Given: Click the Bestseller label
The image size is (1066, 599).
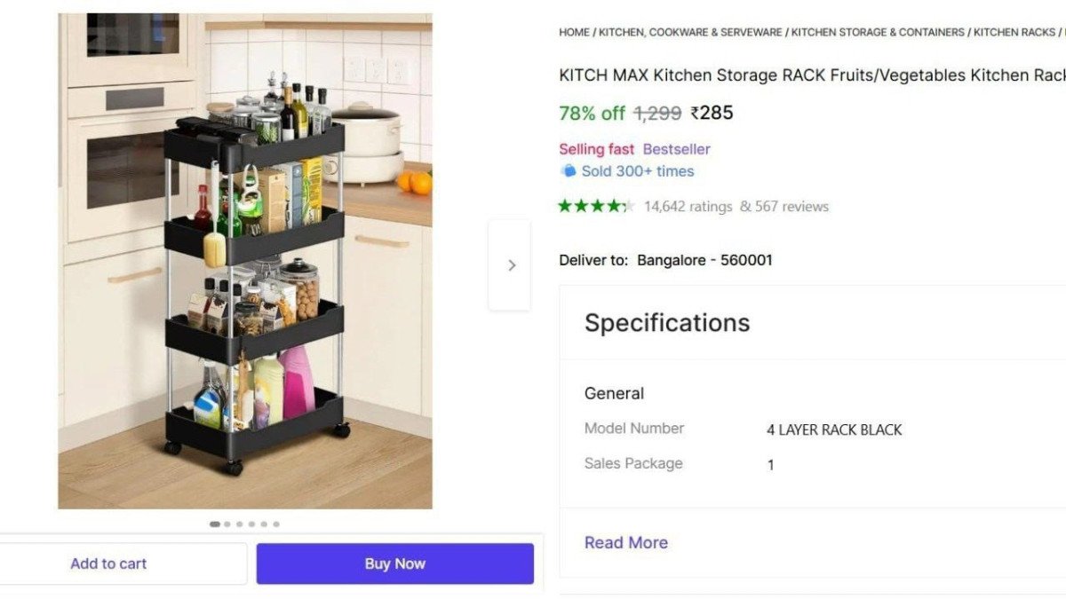Looking at the screenshot, I should 675,148.
